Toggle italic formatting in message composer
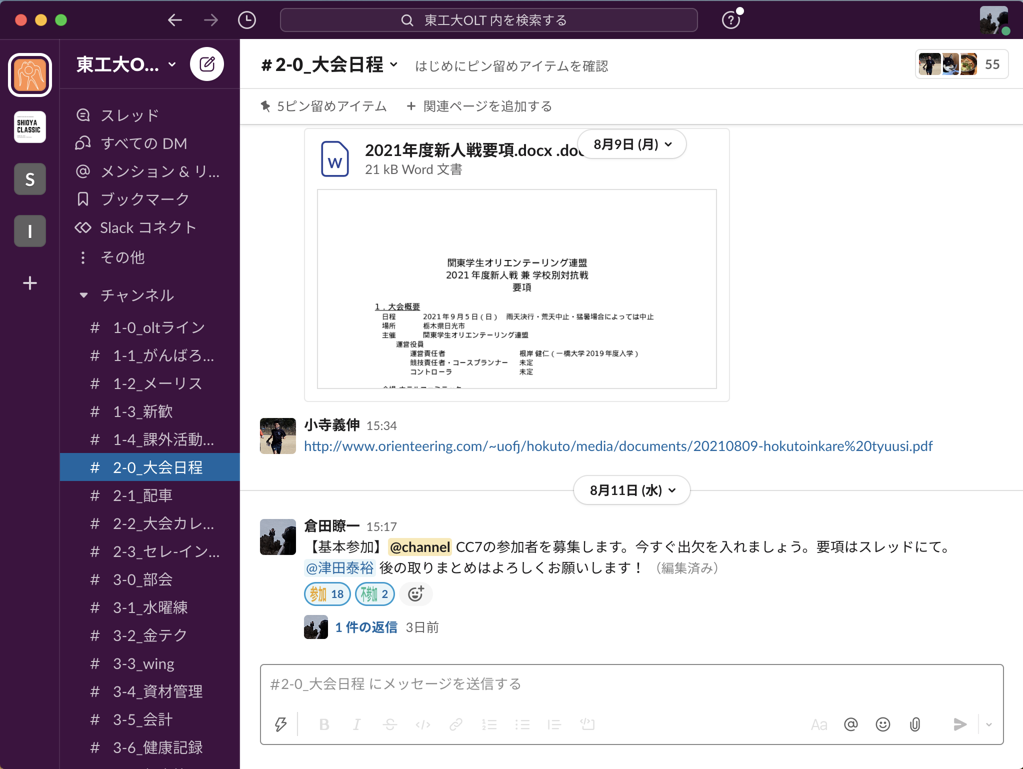Image resolution: width=1023 pixels, height=769 pixels. (356, 724)
